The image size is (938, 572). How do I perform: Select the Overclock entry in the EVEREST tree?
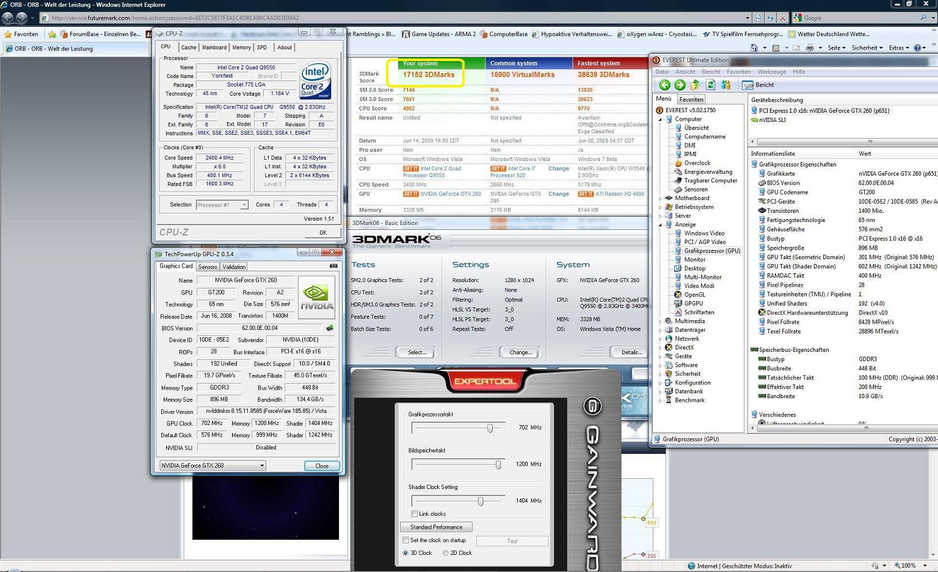click(697, 163)
